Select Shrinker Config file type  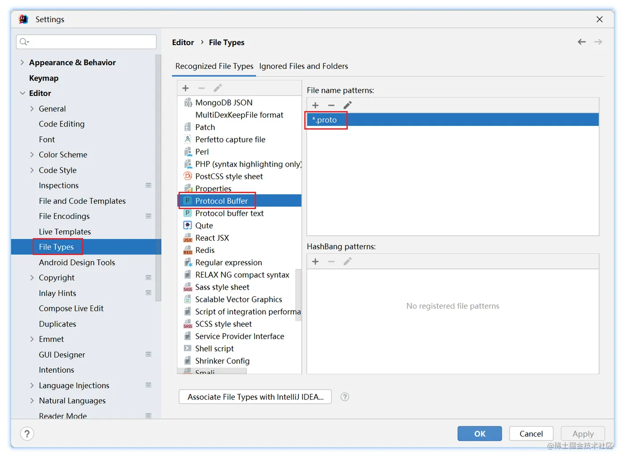point(222,361)
